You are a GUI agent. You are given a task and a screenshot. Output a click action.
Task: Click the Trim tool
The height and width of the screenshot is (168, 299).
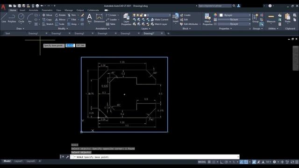point(72,15)
